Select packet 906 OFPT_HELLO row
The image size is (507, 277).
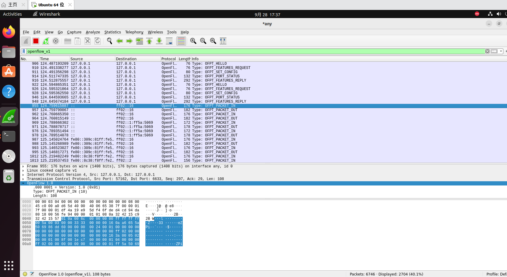click(x=263, y=64)
